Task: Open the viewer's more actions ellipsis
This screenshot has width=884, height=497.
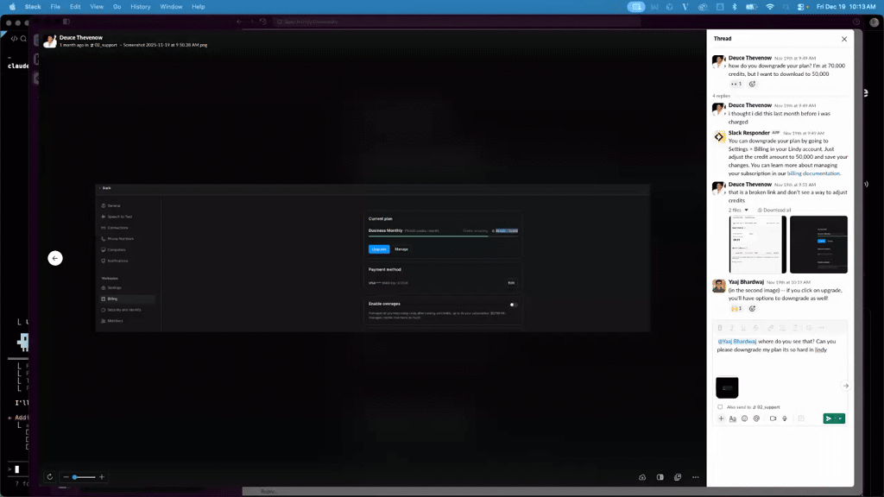Action: 696,477
